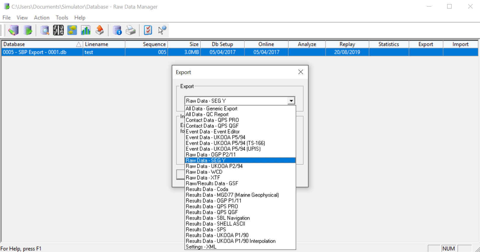Open the Action menu

[41, 18]
